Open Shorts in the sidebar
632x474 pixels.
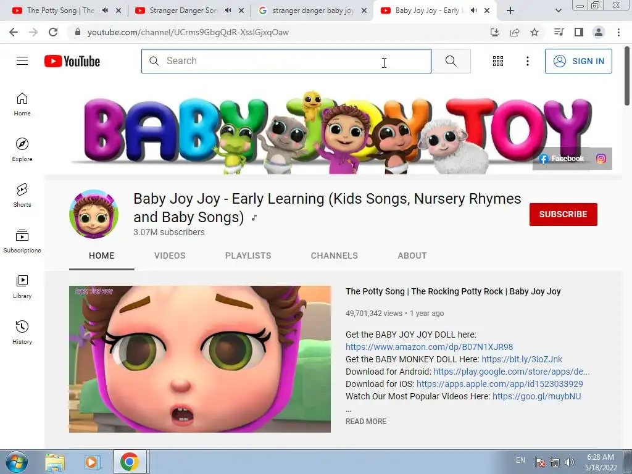tap(22, 196)
